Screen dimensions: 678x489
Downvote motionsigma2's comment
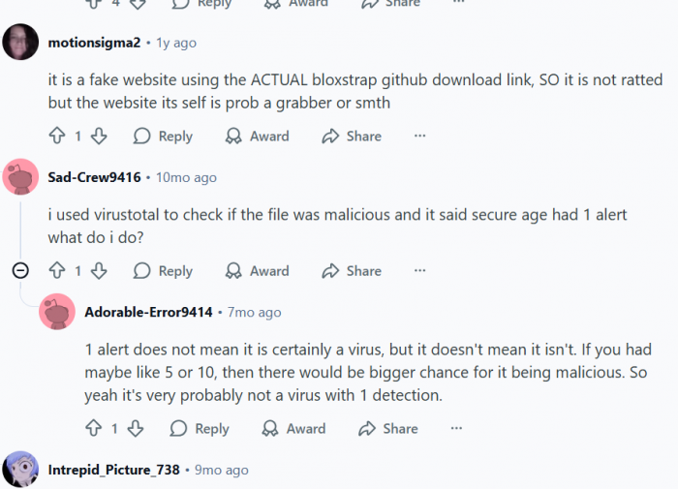(98, 137)
